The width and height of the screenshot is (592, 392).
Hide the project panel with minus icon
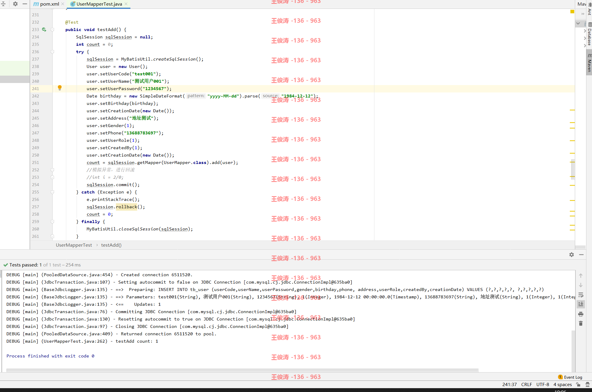tap(25, 4)
